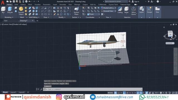The width and height of the screenshot is (178, 100).
Task: Expand the Modeling panel
Action: (x=9, y=17)
